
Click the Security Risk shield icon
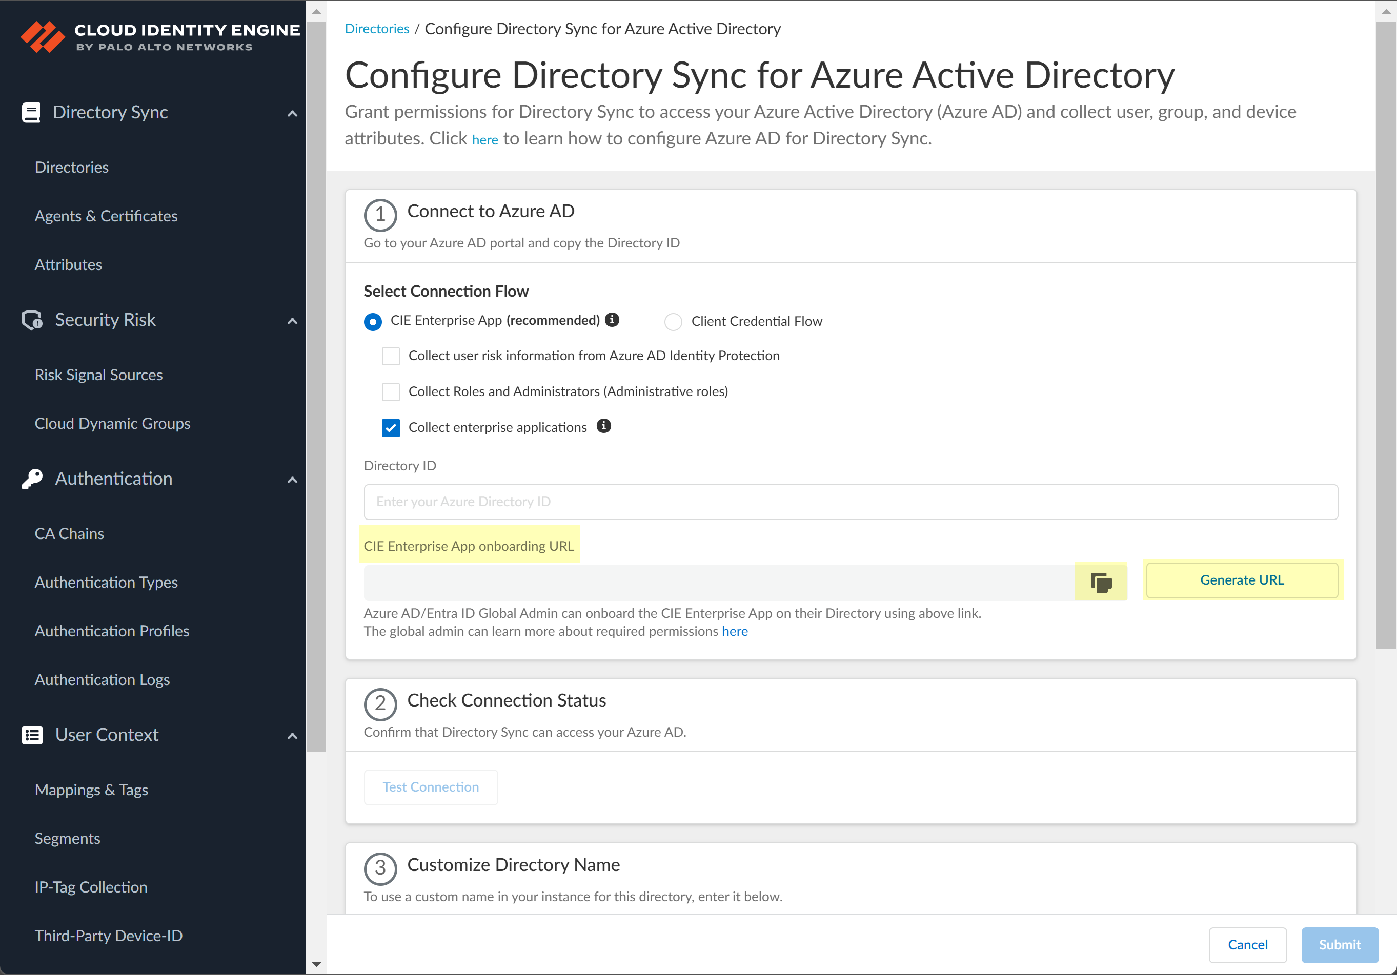click(31, 320)
